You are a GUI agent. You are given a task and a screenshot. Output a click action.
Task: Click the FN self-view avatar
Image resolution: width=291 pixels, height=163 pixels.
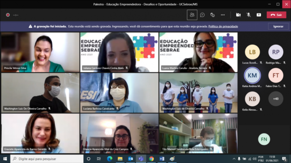click(x=264, y=139)
